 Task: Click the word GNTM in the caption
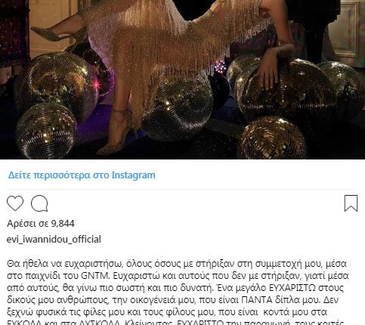(95, 276)
